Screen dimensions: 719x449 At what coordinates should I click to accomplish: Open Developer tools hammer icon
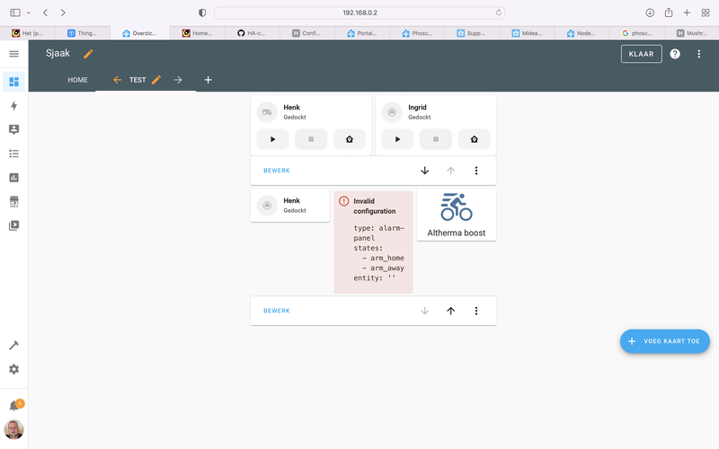pos(13,345)
